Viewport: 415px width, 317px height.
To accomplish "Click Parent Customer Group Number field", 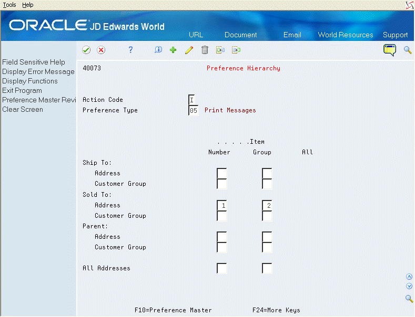I will (x=222, y=247).
